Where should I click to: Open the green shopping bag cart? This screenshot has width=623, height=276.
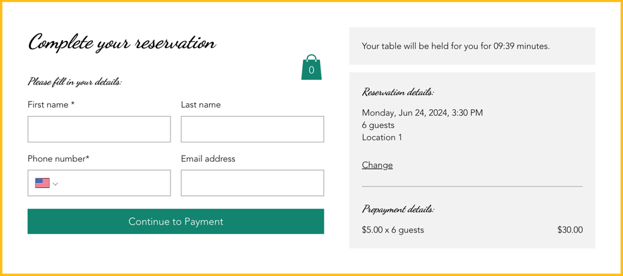pyautogui.click(x=312, y=67)
